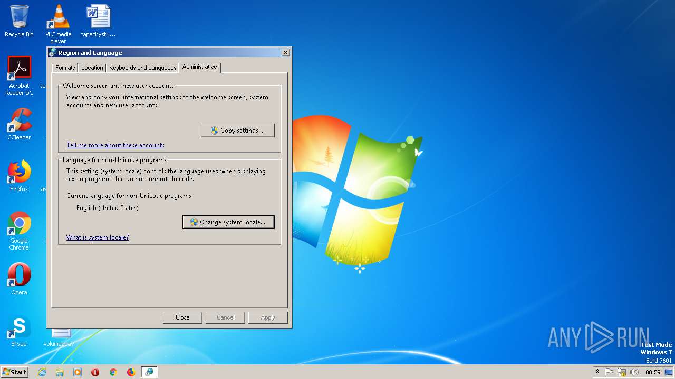
Task: Click the Copy settings button
Action: coord(238,131)
